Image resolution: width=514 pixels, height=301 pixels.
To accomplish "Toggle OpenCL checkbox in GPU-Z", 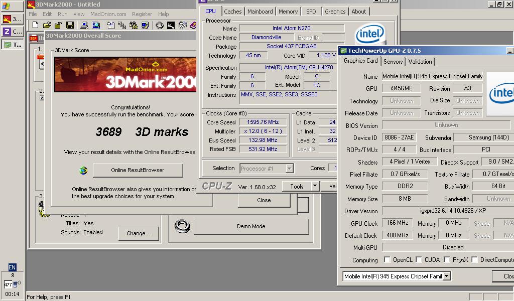I will click(387, 260).
